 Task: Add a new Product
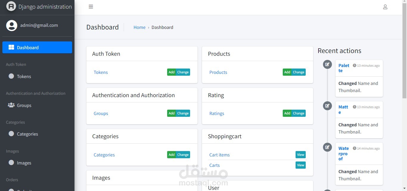pos(287,72)
